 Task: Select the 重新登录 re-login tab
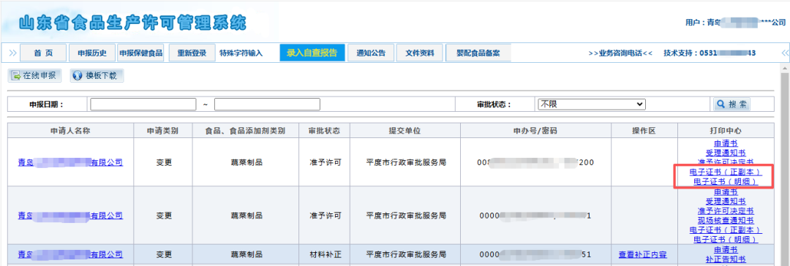click(x=192, y=53)
